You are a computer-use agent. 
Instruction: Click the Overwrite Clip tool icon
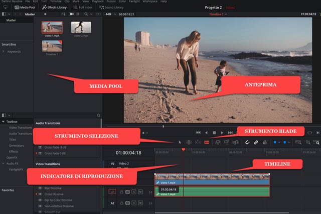(227, 142)
